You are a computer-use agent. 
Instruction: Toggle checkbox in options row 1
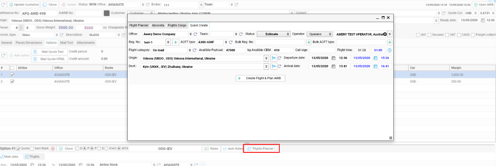tap(12, 75)
